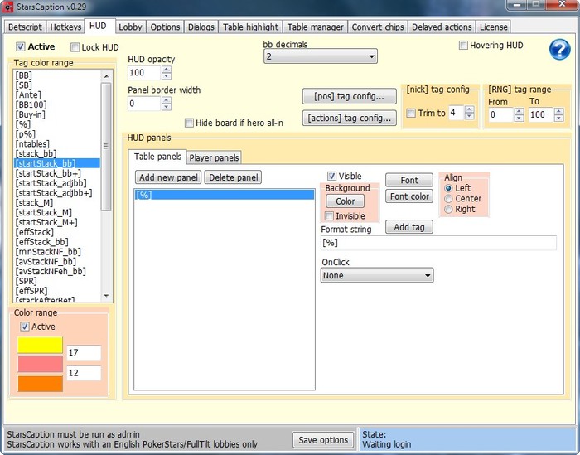
Task: Select [SPR] in the tag list
Action: 26,281
